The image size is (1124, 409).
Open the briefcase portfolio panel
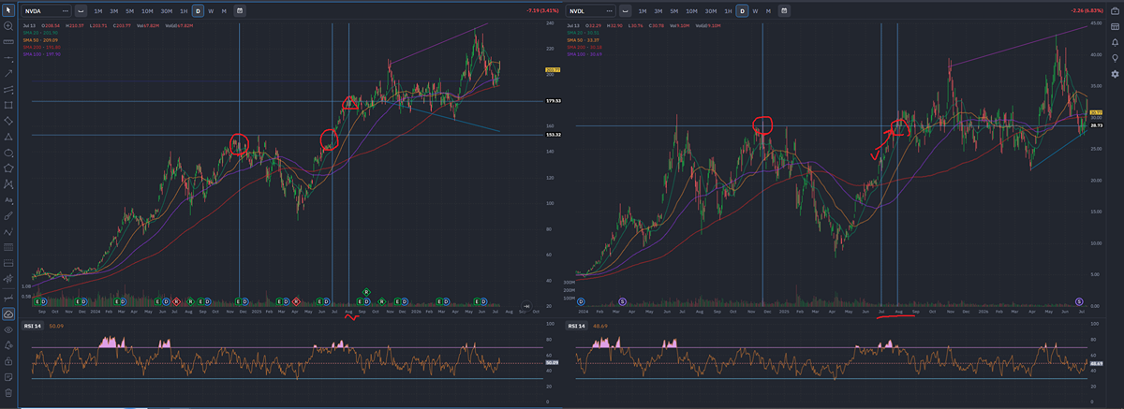[1115, 10]
